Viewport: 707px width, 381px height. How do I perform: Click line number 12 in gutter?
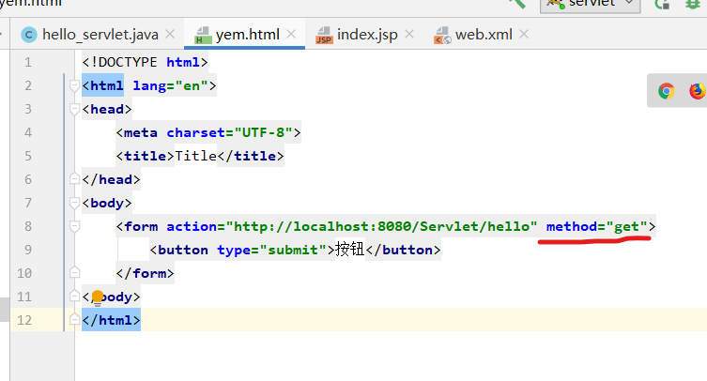tap(24, 320)
